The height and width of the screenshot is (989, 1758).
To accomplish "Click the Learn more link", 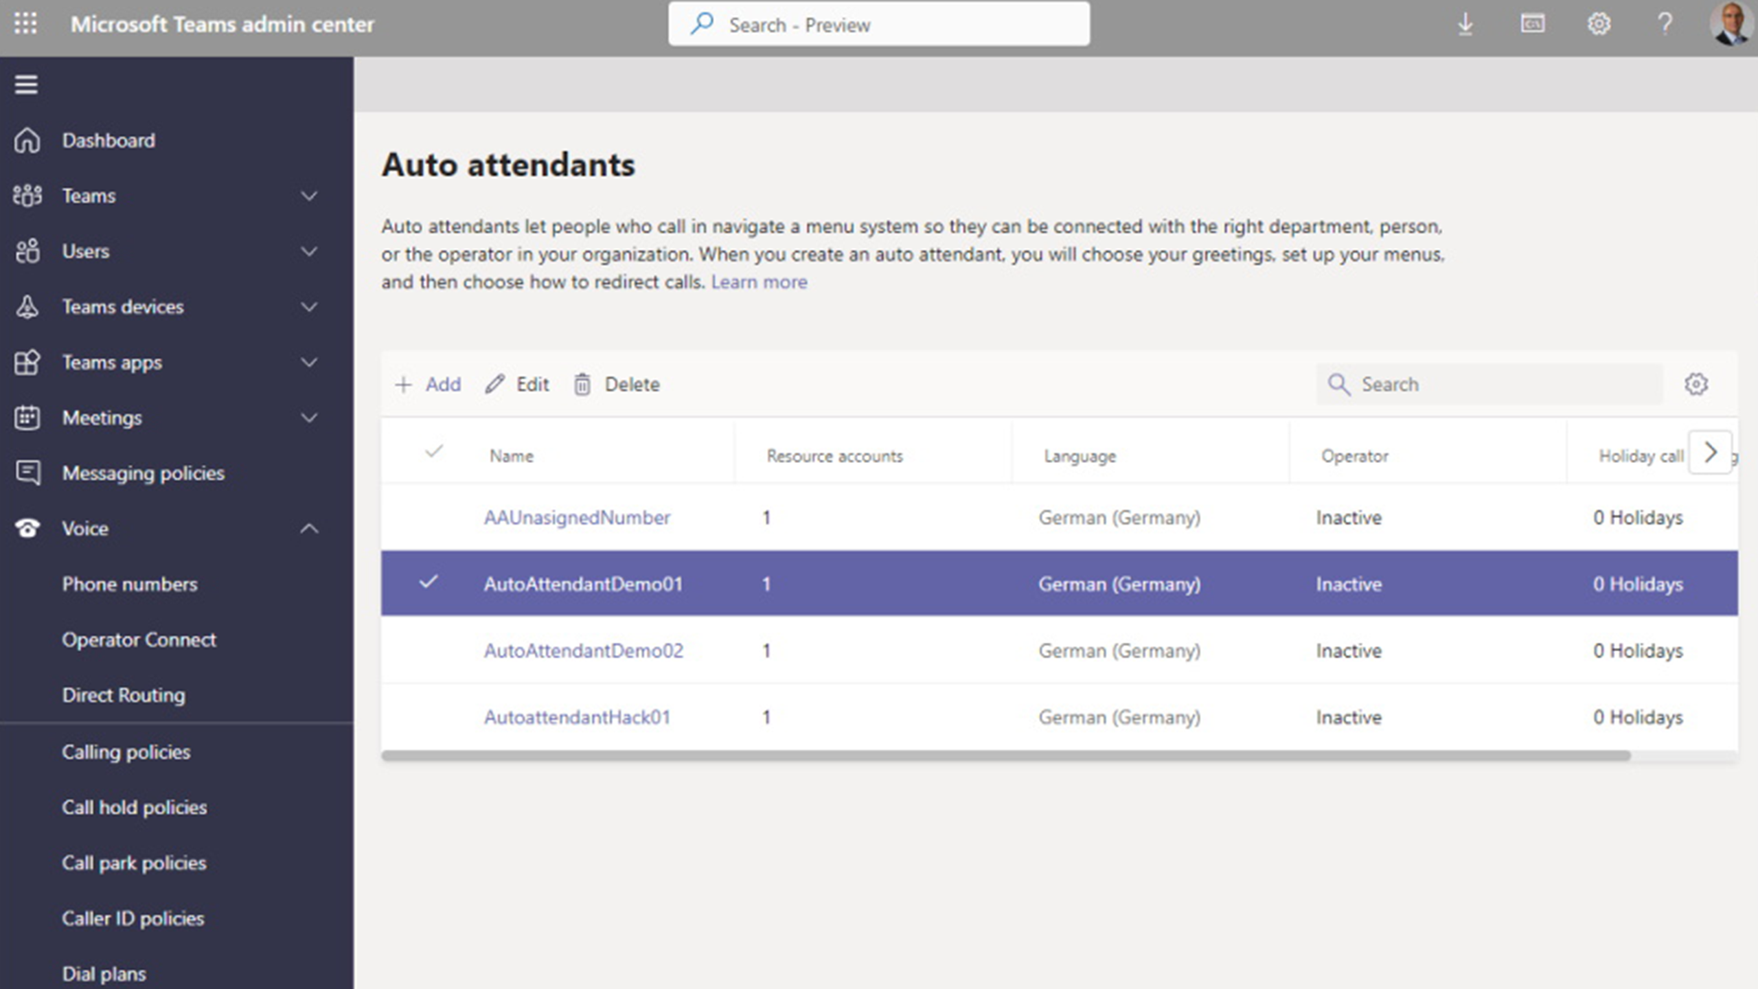I will click(760, 282).
